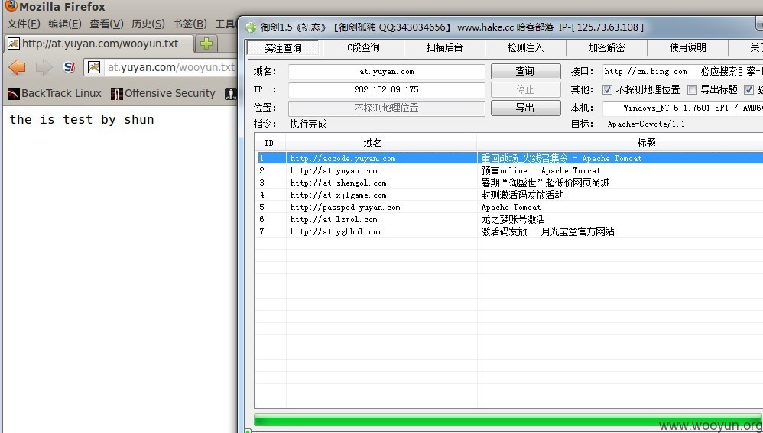Image resolution: width=763 pixels, height=433 pixels.
Task: Click the green progress bar
Action: pyautogui.click(x=508, y=420)
